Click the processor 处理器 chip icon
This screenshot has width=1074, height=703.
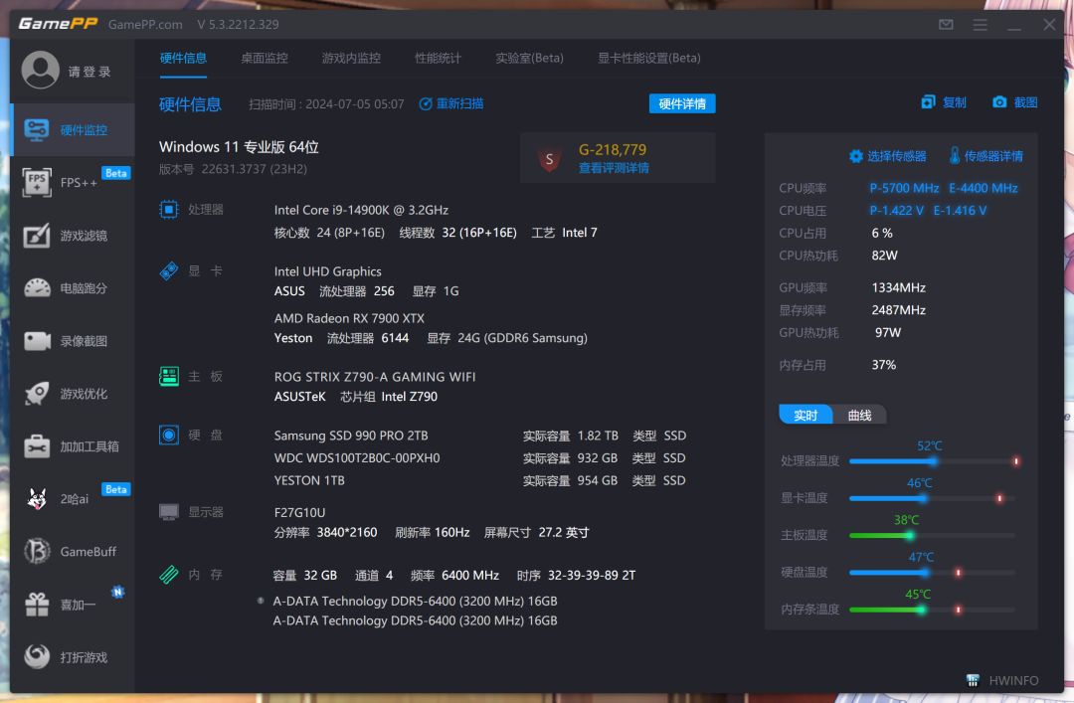point(168,209)
